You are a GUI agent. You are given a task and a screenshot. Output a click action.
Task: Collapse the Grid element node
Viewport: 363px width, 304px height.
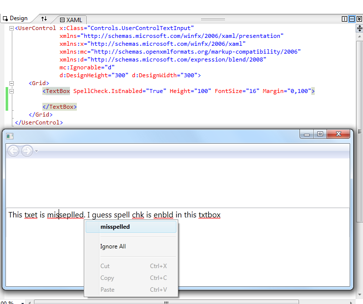click(11, 83)
